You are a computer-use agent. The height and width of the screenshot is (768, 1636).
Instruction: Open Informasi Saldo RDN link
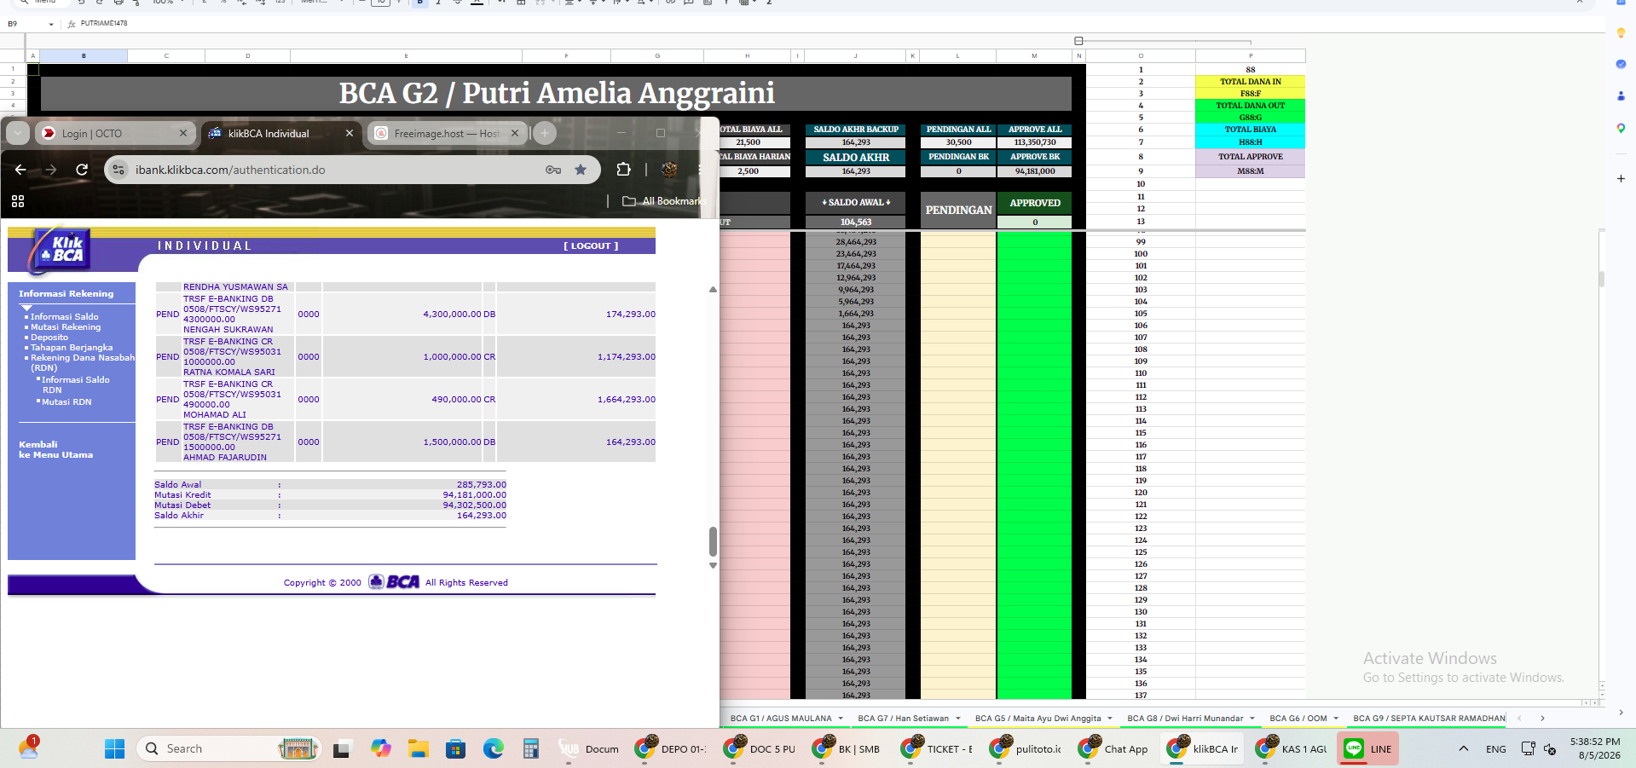pyautogui.click(x=76, y=385)
